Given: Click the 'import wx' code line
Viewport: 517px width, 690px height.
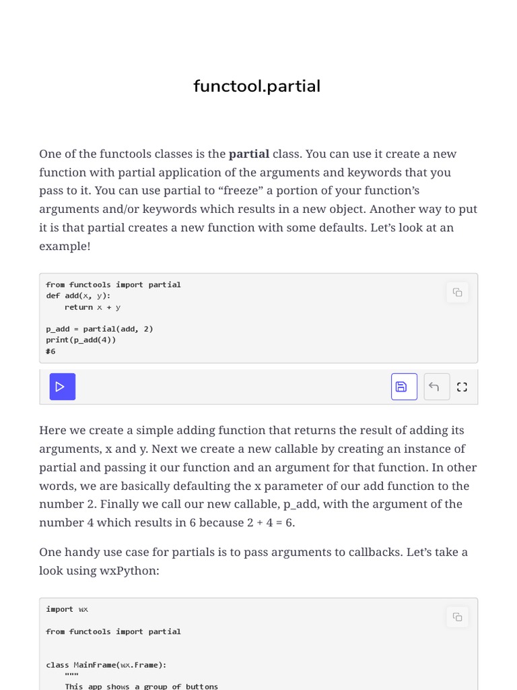Looking at the screenshot, I should (x=67, y=609).
